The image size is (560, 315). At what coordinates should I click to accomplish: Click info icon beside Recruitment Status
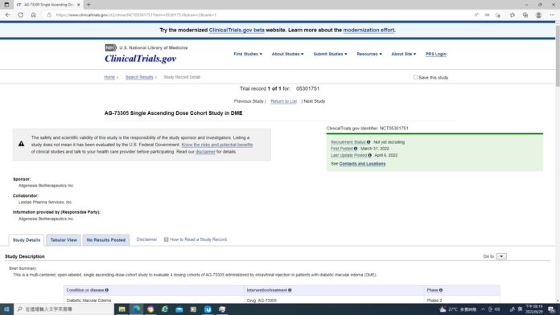[x=369, y=142]
